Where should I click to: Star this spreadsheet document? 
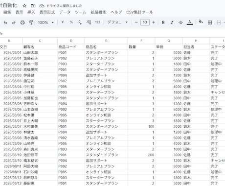(24, 6)
